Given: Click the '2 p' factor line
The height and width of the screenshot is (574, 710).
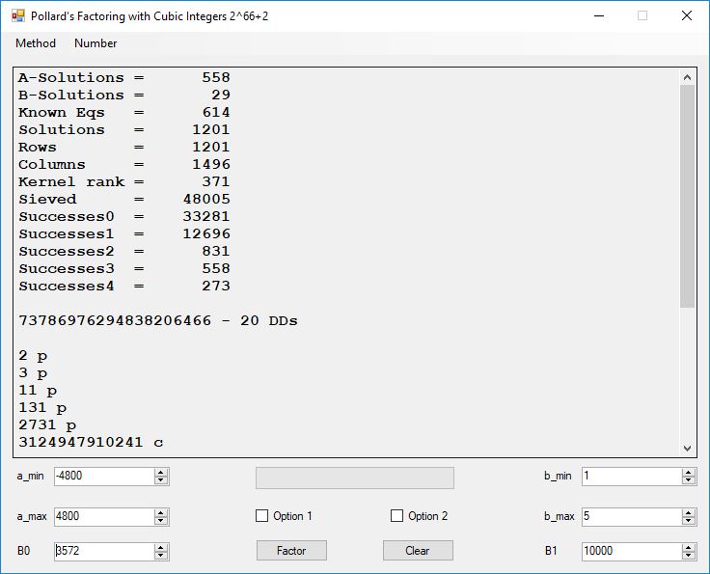Looking at the screenshot, I should click(33, 356).
